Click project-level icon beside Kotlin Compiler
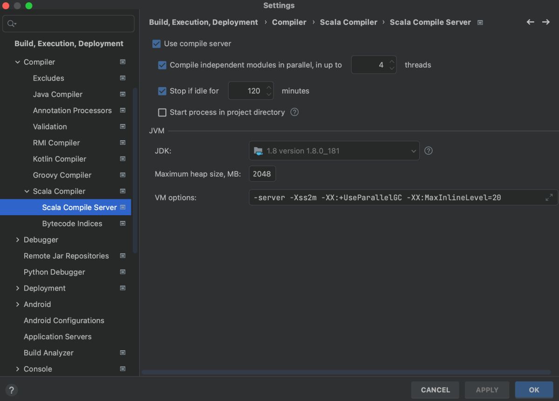Viewport: 559px width, 401px height. (123, 159)
